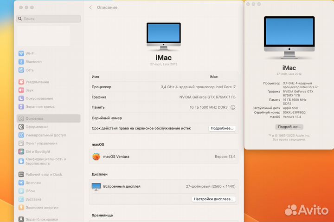334x222 pixels.
Task: Click the Версия 13.4 text
Action: tap(225, 157)
